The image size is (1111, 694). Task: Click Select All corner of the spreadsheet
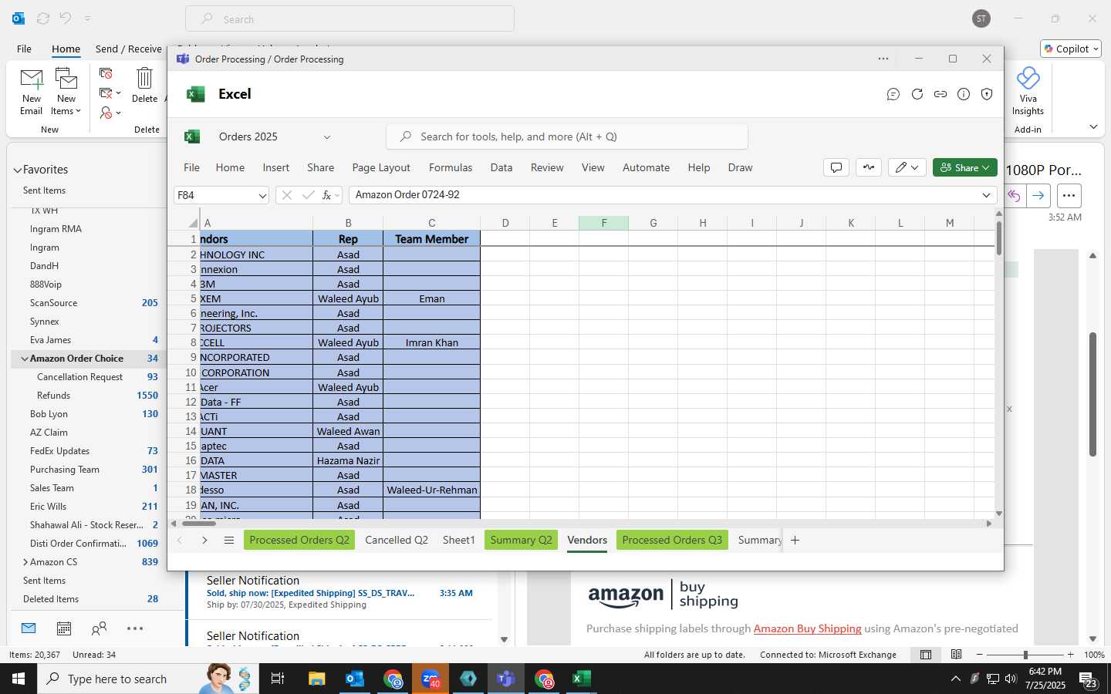pos(192,223)
